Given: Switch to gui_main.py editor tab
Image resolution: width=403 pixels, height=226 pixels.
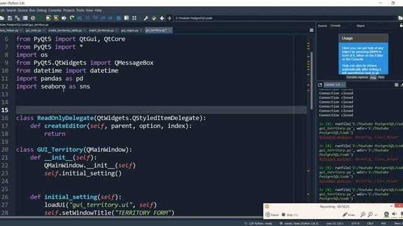Looking at the screenshot, I should pyautogui.click(x=33, y=31).
